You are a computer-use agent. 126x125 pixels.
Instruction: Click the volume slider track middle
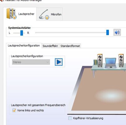click(x=71, y=32)
